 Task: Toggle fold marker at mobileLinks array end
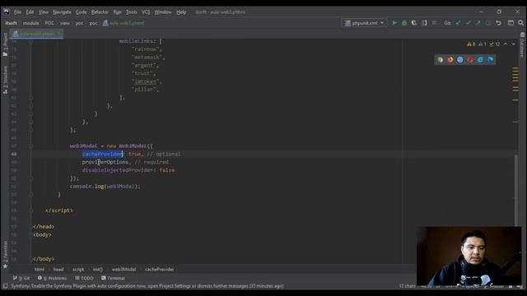30,98
